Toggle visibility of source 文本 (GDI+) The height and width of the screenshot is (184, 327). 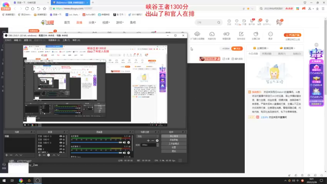tap(60, 139)
